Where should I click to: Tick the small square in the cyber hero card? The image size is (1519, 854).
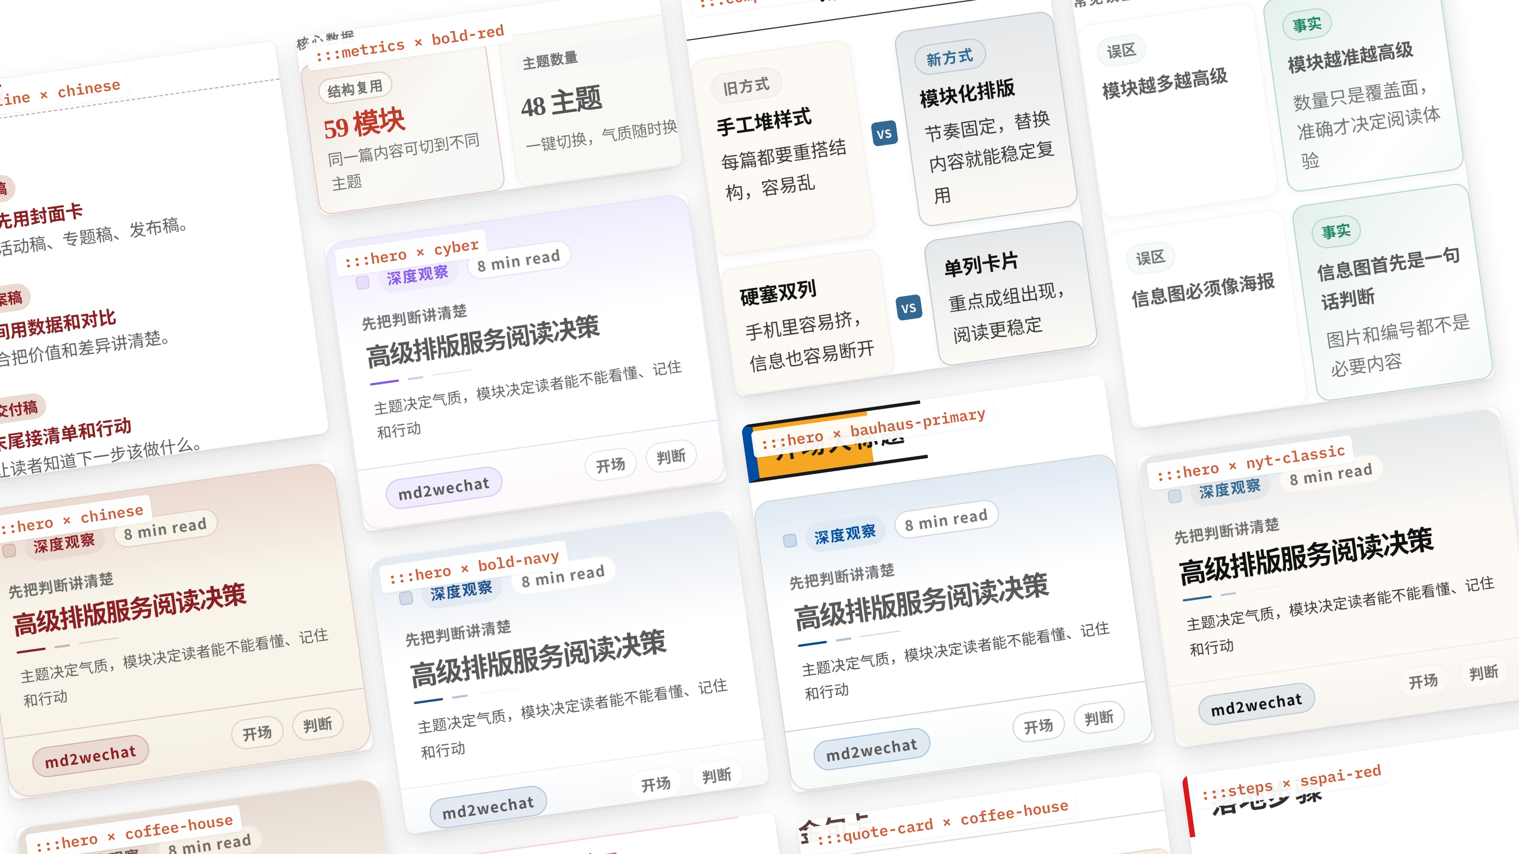coord(363,283)
